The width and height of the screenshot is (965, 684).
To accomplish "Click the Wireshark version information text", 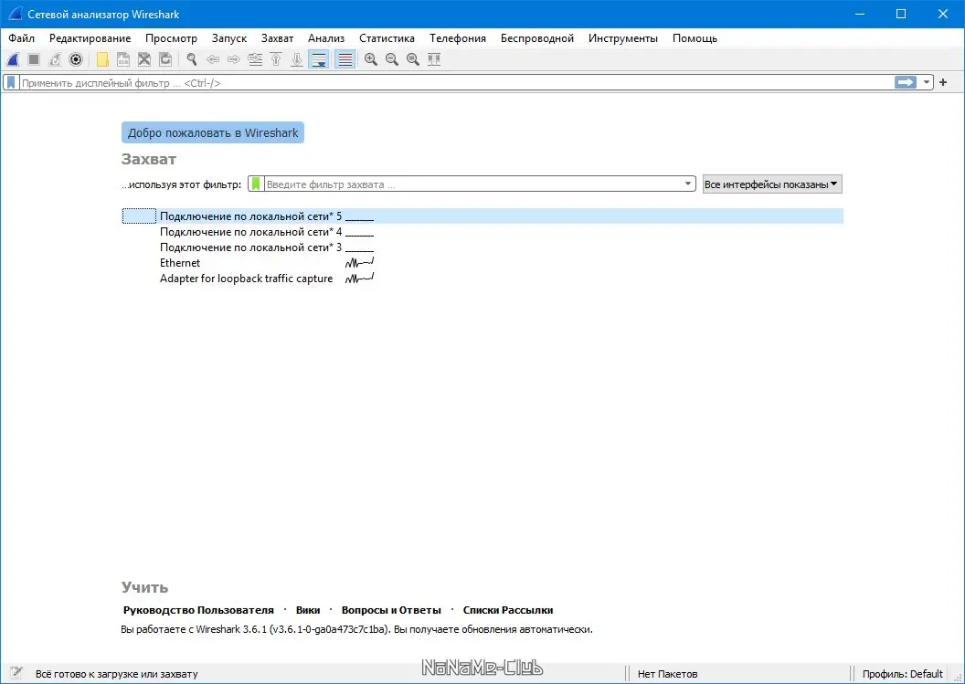I will (357, 629).
